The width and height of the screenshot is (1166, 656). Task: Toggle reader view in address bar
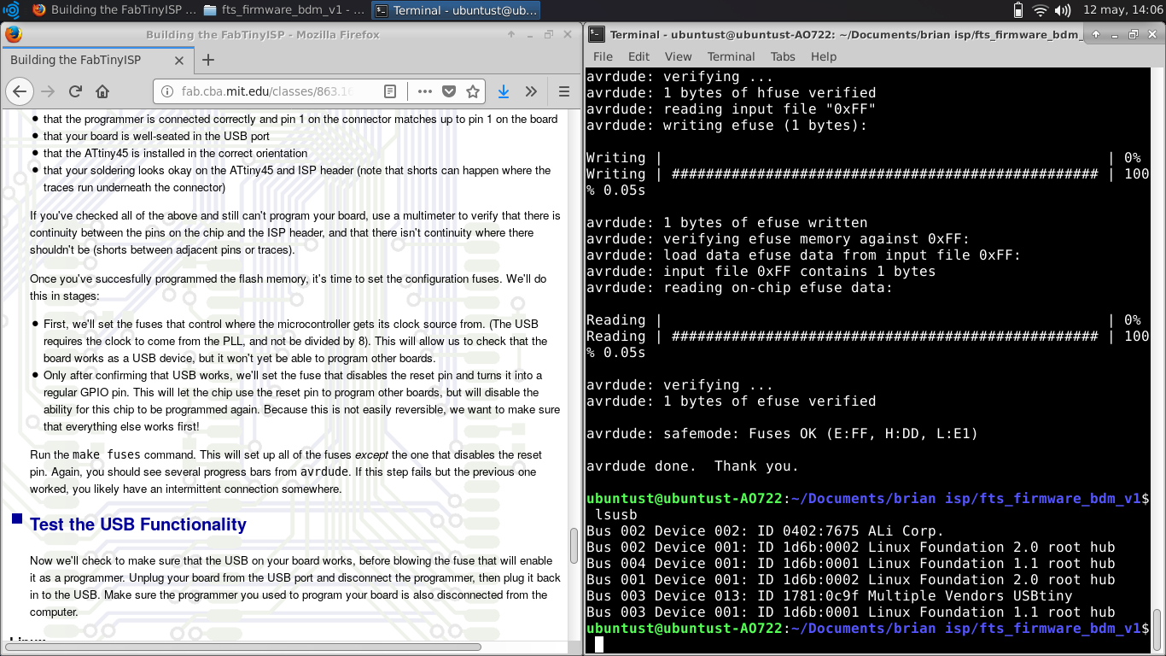(390, 91)
